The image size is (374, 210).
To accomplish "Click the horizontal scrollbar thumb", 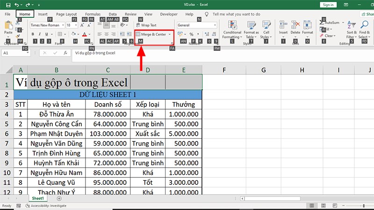I will pos(272,198).
